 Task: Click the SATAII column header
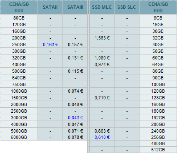pos(50,7)
